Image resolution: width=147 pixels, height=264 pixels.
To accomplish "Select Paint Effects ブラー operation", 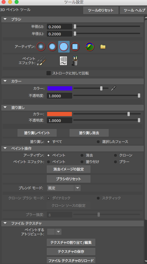I will 115,162.
